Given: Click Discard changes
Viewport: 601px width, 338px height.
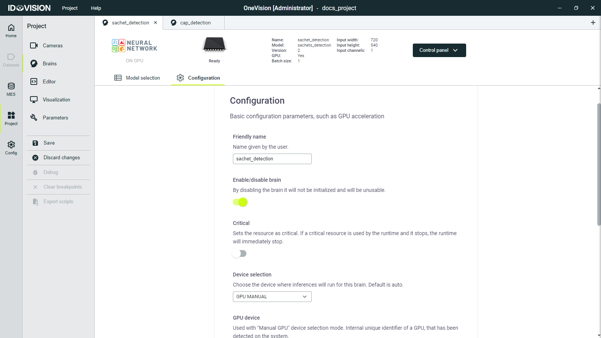Looking at the screenshot, I should click(61, 158).
